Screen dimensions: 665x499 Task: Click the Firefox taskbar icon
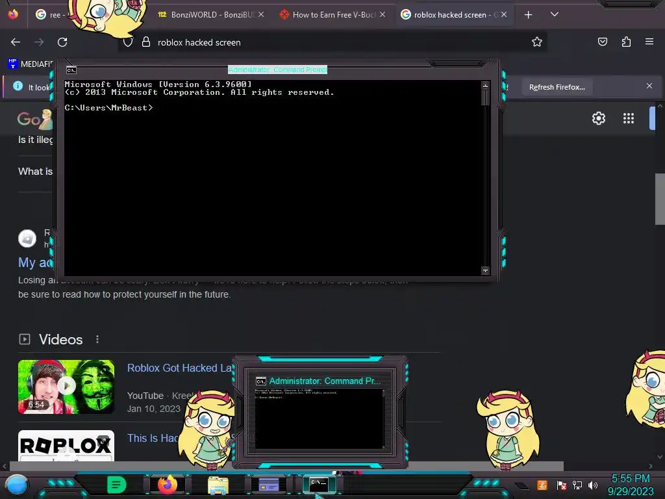coord(167,485)
